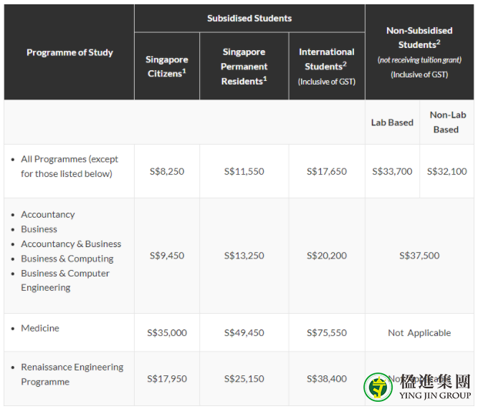This screenshot has height=409, width=478.
Task: Click the 'Business' list item
Action: [39, 229]
